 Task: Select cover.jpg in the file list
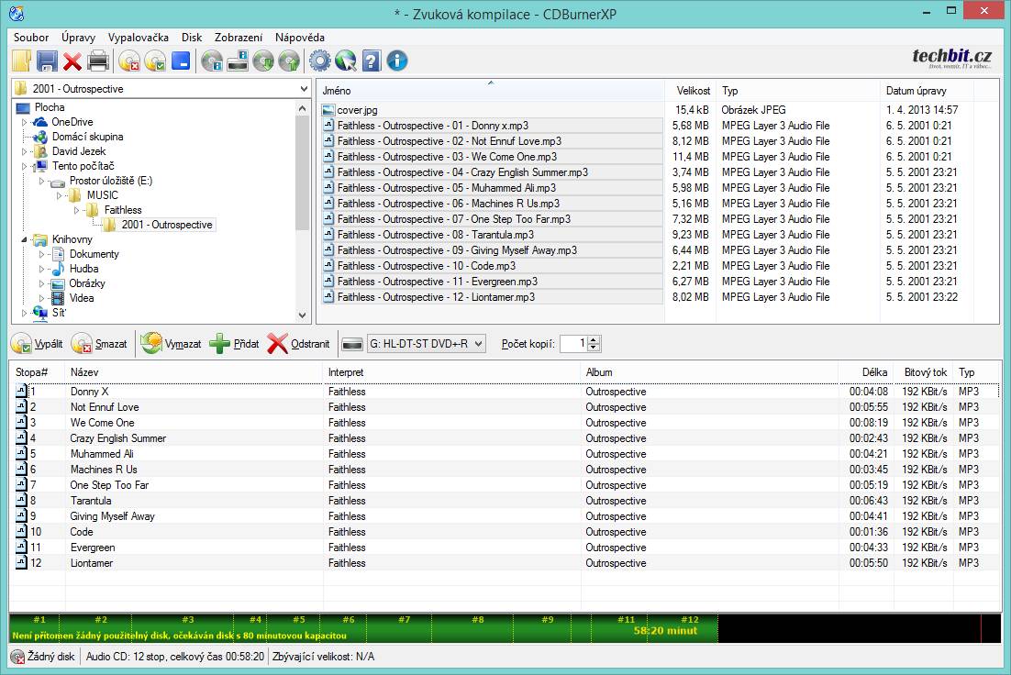coord(356,110)
